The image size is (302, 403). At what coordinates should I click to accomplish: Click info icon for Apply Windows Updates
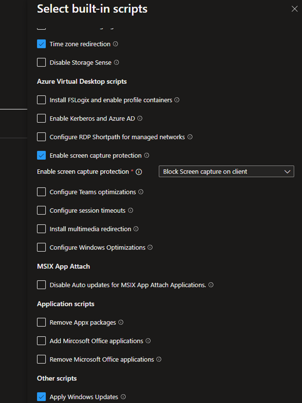123,397
